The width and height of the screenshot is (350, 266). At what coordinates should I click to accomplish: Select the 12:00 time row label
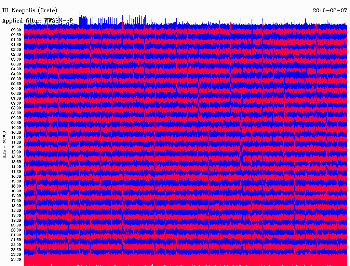16,147
